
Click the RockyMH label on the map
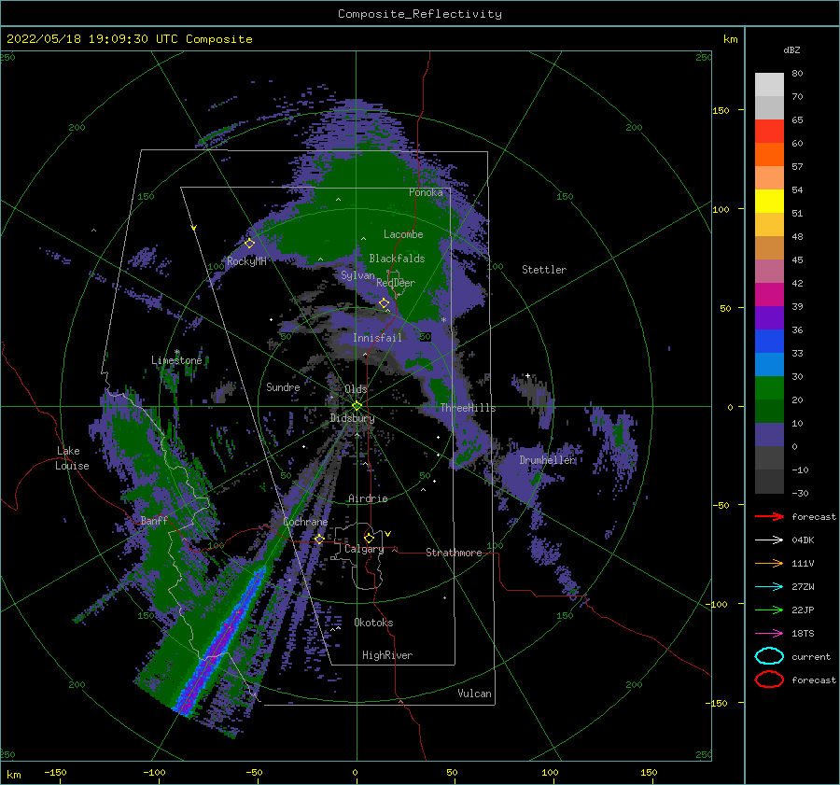click(246, 261)
